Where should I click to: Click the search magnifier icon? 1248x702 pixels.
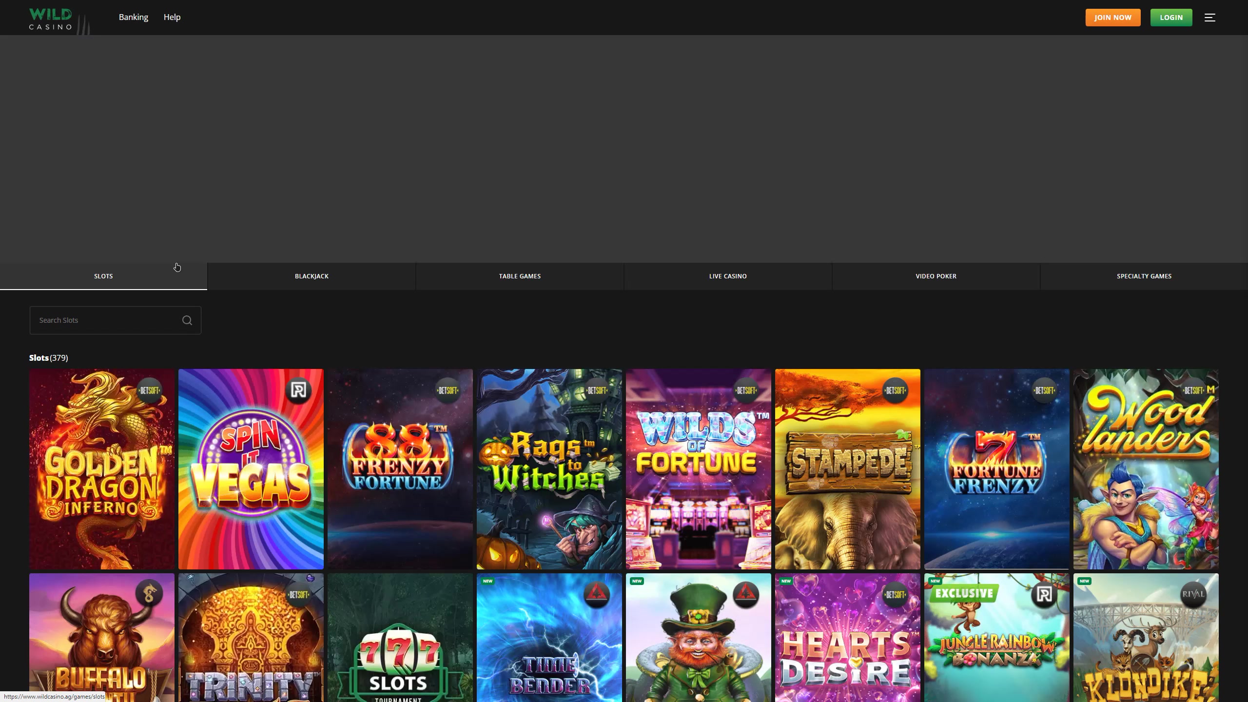[x=187, y=320]
